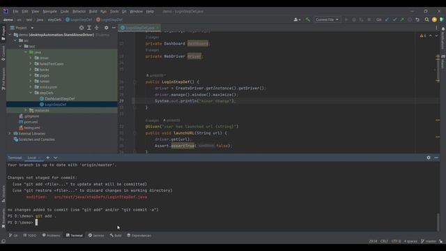Screen dimensions: 446x251
Task: Click the CRLF line separator status
Action: (x=384, y=241)
